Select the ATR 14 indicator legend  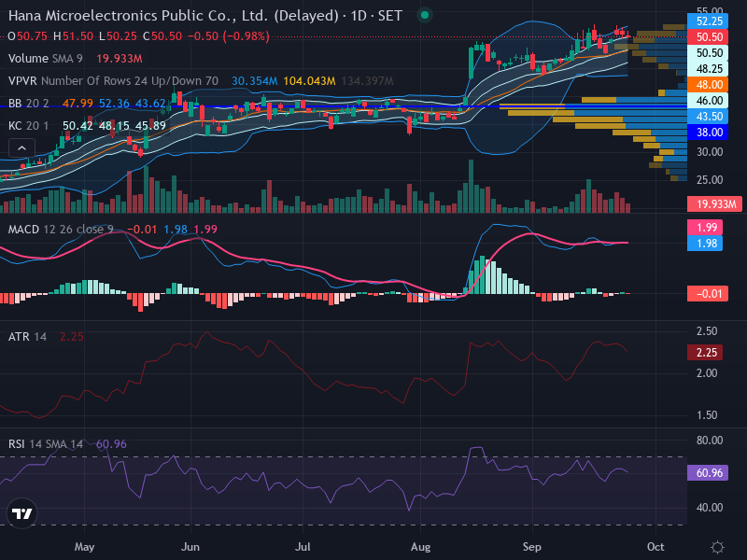pyautogui.click(x=27, y=337)
